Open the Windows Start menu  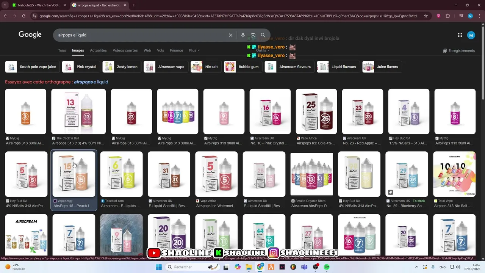pos(159,267)
